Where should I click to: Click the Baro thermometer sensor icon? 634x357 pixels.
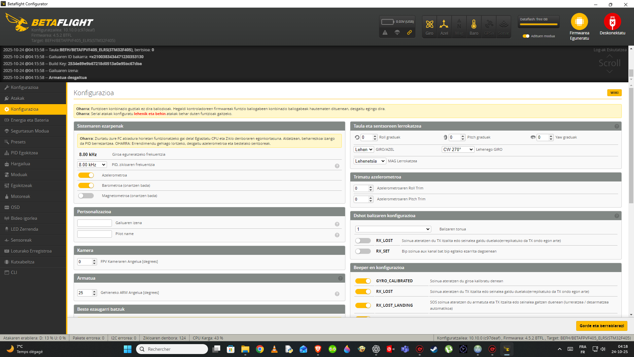(x=474, y=24)
